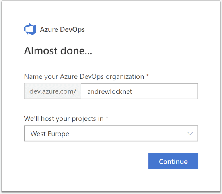Click the Continue button
The width and height of the screenshot is (222, 194).
173,161
